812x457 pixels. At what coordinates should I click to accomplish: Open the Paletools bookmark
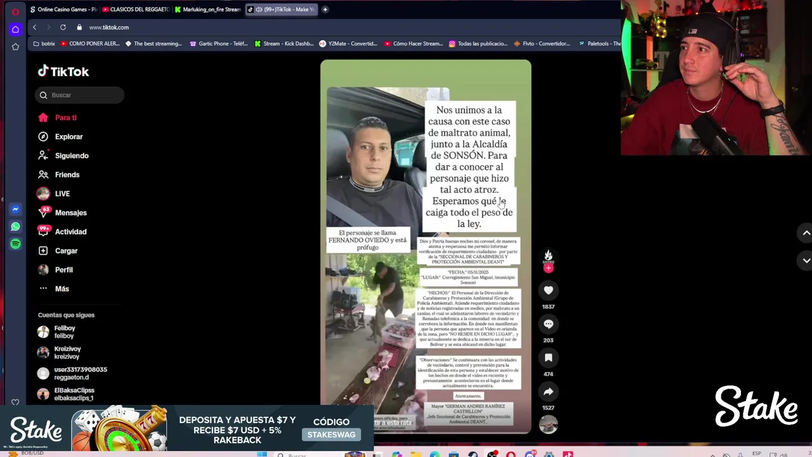[600, 44]
